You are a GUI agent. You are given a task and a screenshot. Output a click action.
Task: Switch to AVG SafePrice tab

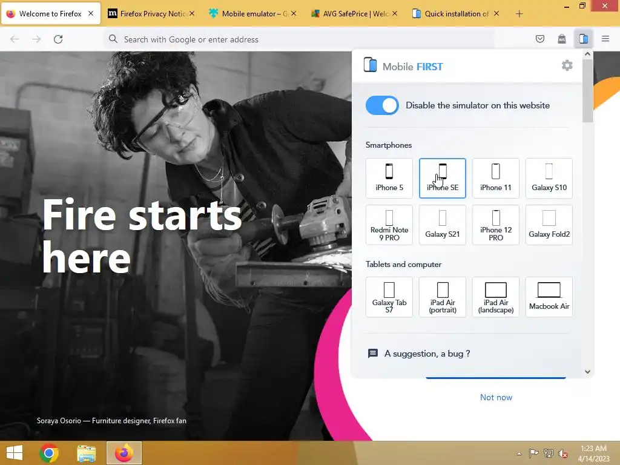pos(355,14)
